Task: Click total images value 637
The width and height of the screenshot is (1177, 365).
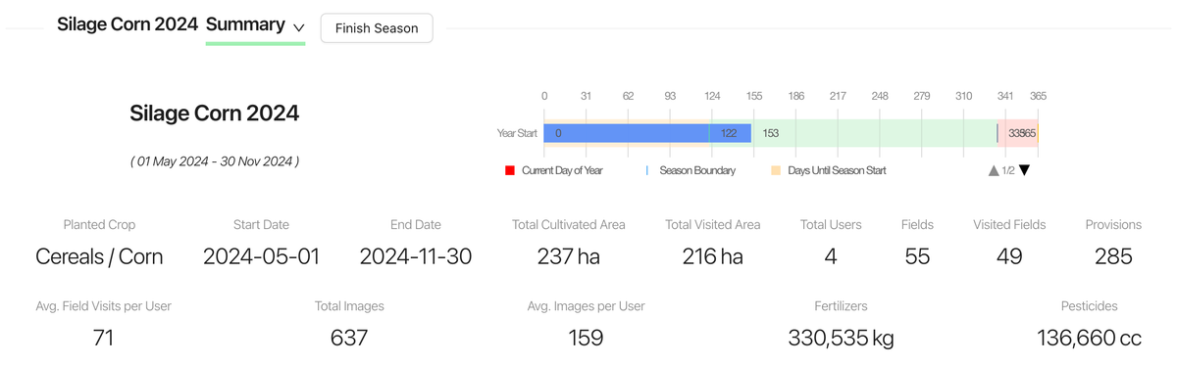Action: [349, 339]
